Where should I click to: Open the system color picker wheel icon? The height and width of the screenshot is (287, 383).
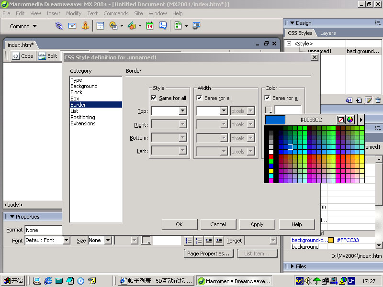coord(350,120)
